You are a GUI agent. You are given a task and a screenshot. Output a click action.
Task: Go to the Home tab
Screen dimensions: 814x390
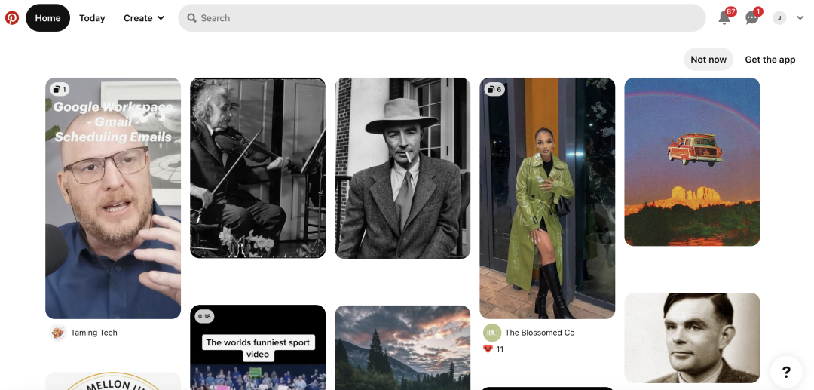pos(47,17)
